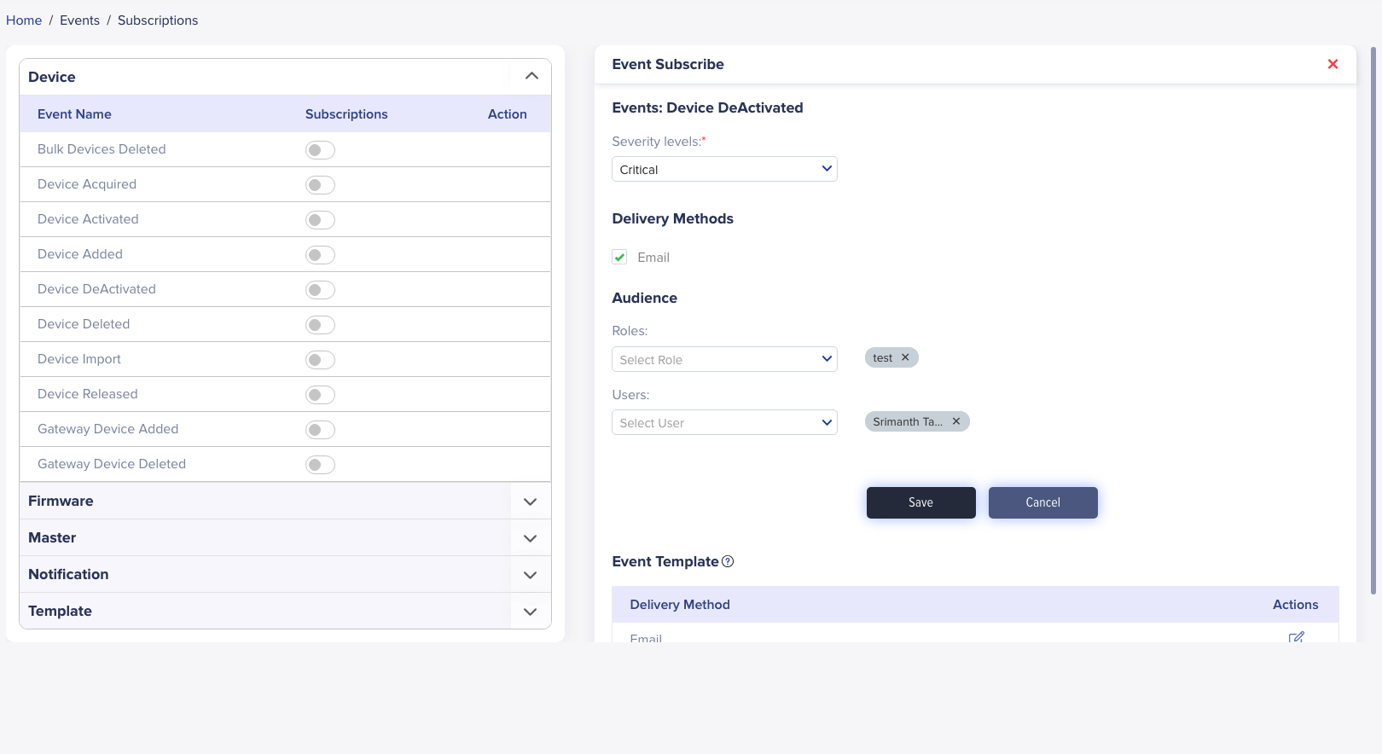Click the edit icon for Email template
The width and height of the screenshot is (1382, 754).
pyautogui.click(x=1296, y=637)
